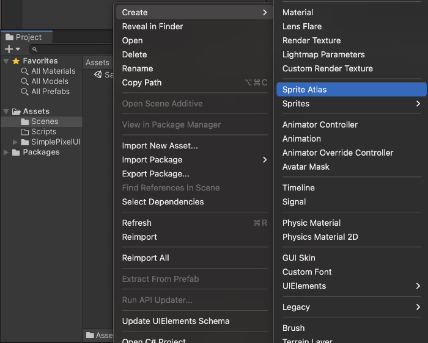This screenshot has height=343, width=428.
Task: Choose Rename from context menu
Action: 194,68
